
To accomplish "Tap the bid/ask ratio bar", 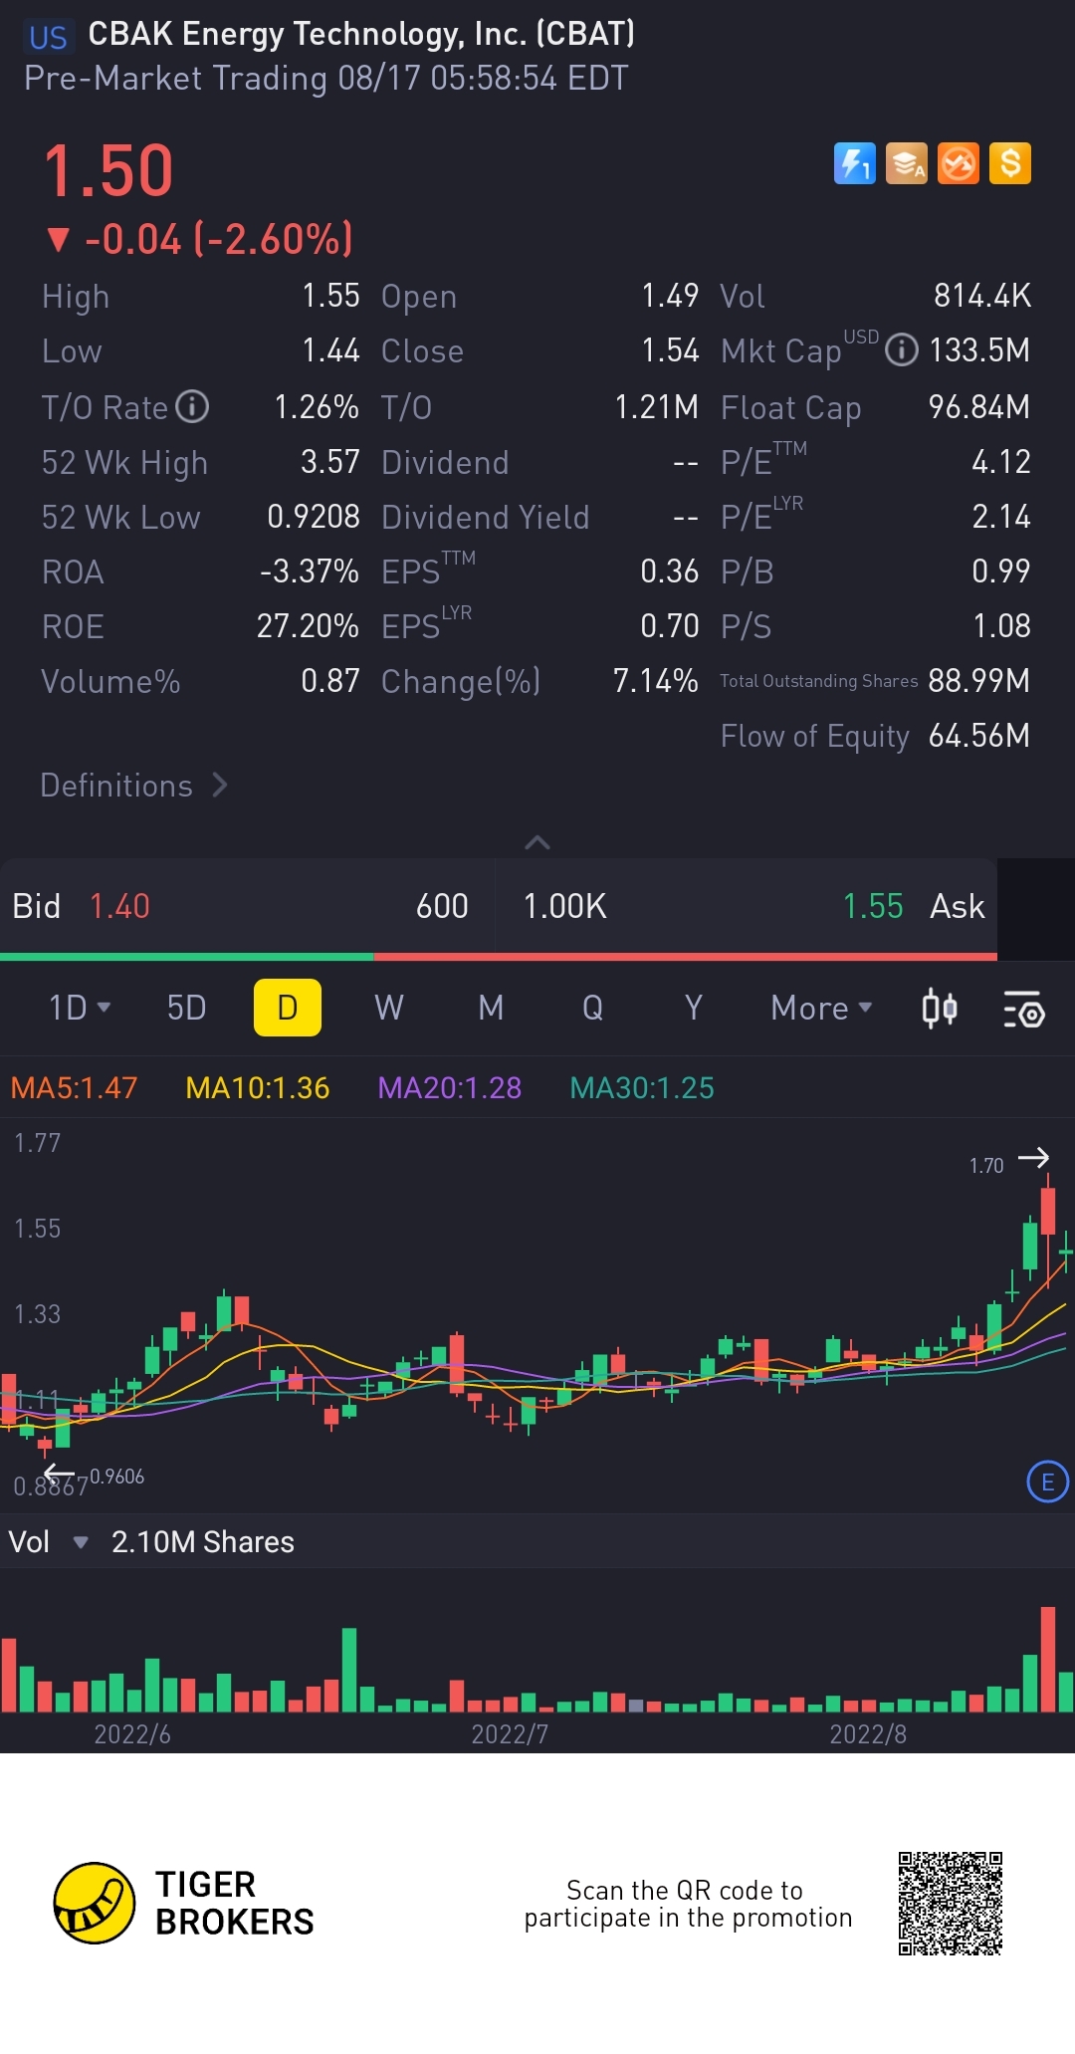I will point(499,957).
